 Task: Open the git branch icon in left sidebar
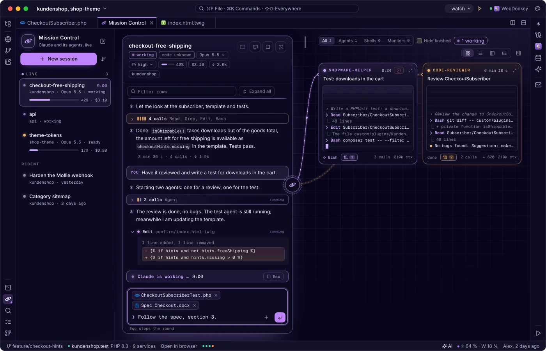coord(8,50)
